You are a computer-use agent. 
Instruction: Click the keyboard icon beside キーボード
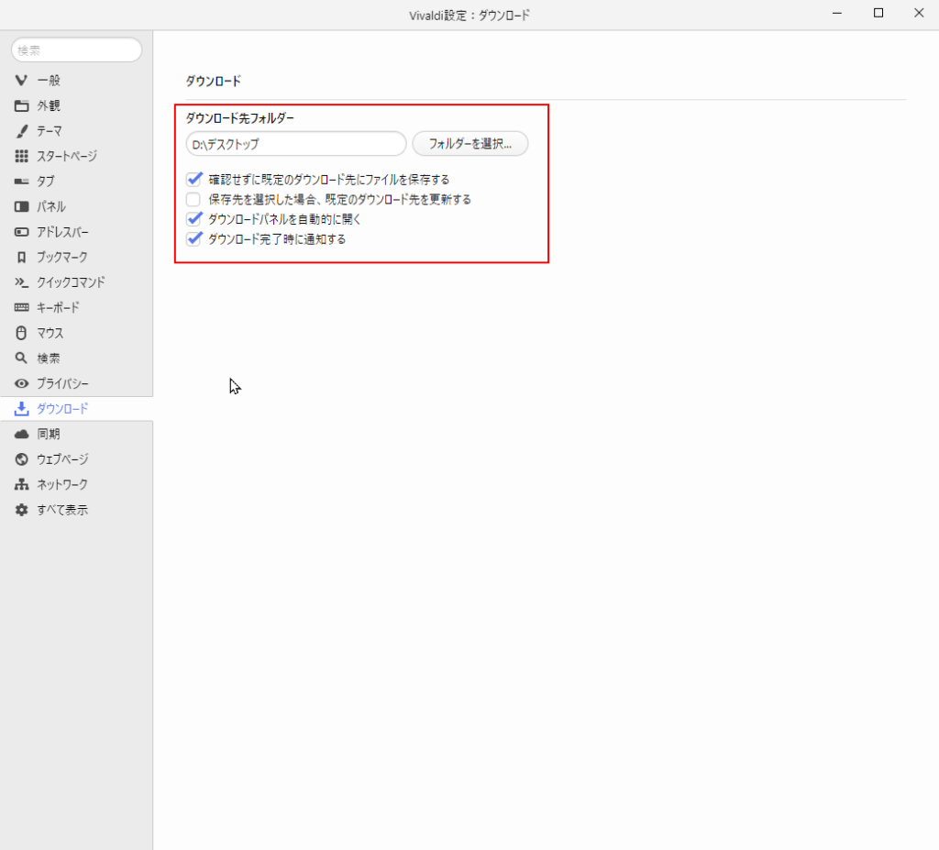click(22, 307)
